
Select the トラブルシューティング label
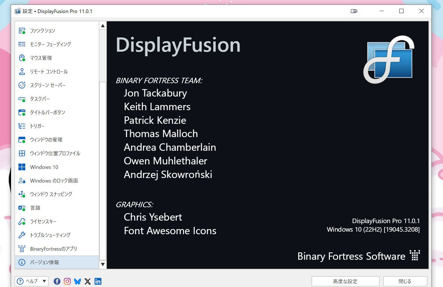click(50, 235)
